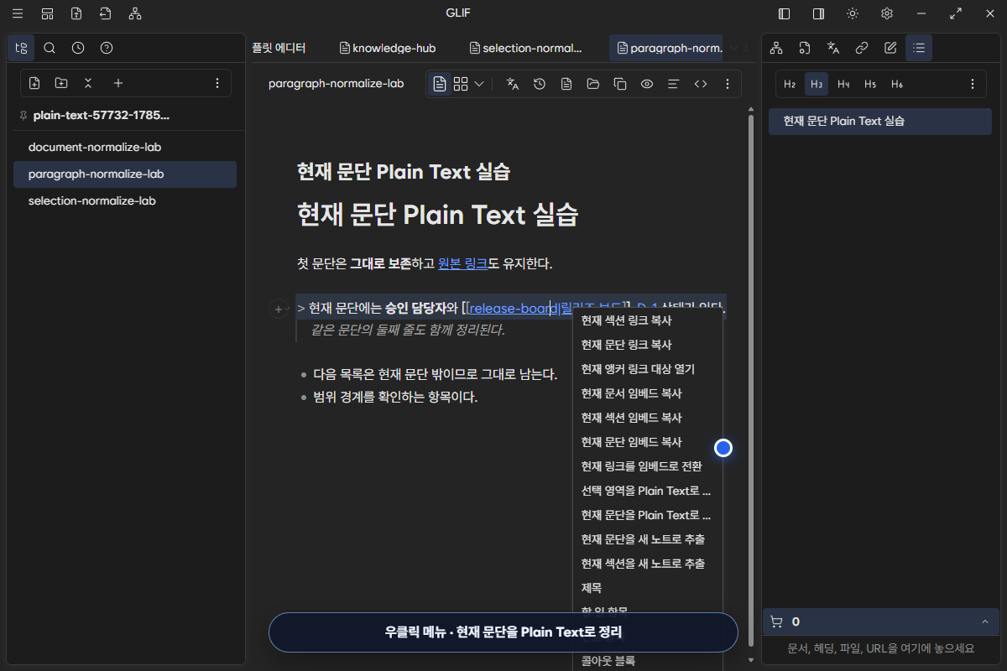Image resolution: width=1007 pixels, height=671 pixels.
Task: Create a new folder in sidebar
Action: (x=61, y=83)
